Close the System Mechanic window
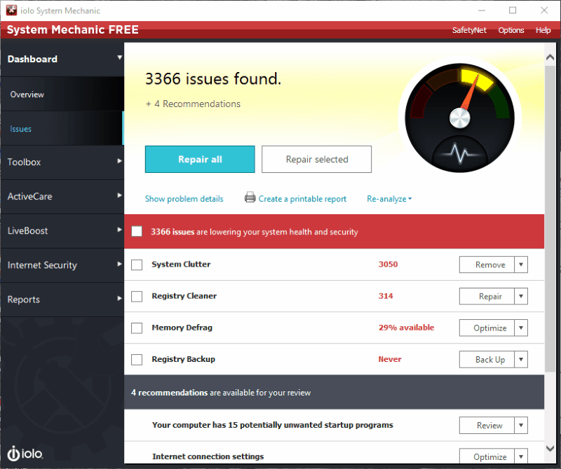This screenshot has height=469, width=561. (x=544, y=10)
